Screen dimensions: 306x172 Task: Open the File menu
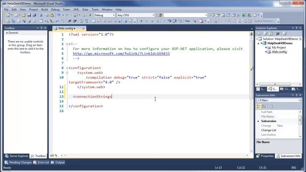[x=6, y=10]
